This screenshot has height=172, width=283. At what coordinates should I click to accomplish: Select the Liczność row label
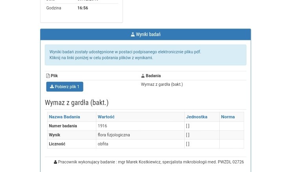[x=57, y=144]
